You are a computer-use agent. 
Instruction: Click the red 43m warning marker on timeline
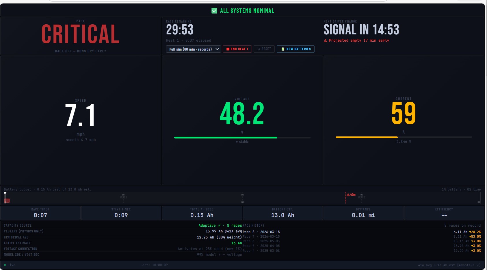click(x=351, y=195)
